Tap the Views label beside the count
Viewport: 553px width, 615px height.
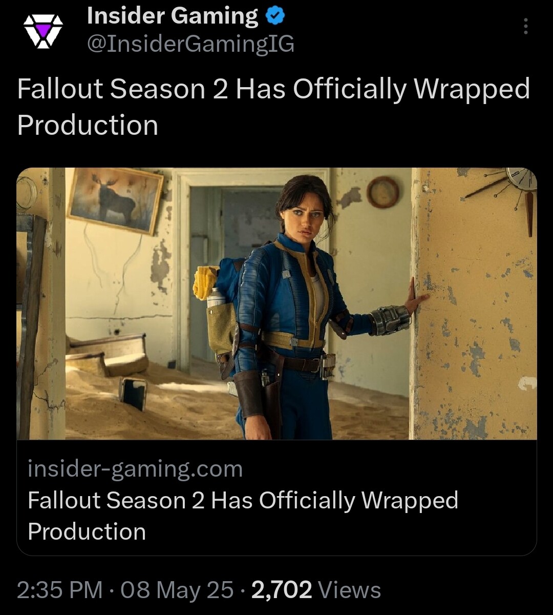tap(350, 590)
